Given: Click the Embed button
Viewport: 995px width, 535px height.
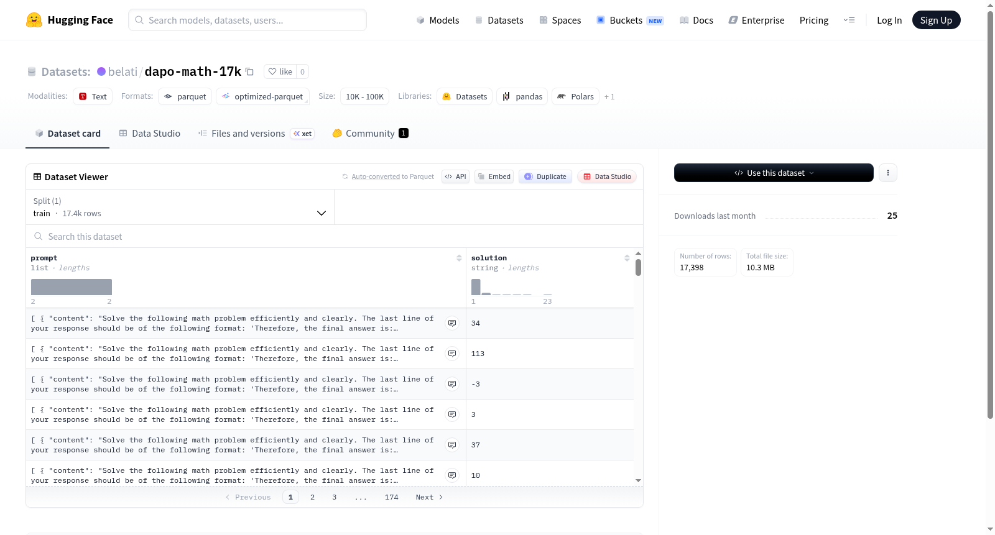Looking at the screenshot, I should pyautogui.click(x=494, y=176).
